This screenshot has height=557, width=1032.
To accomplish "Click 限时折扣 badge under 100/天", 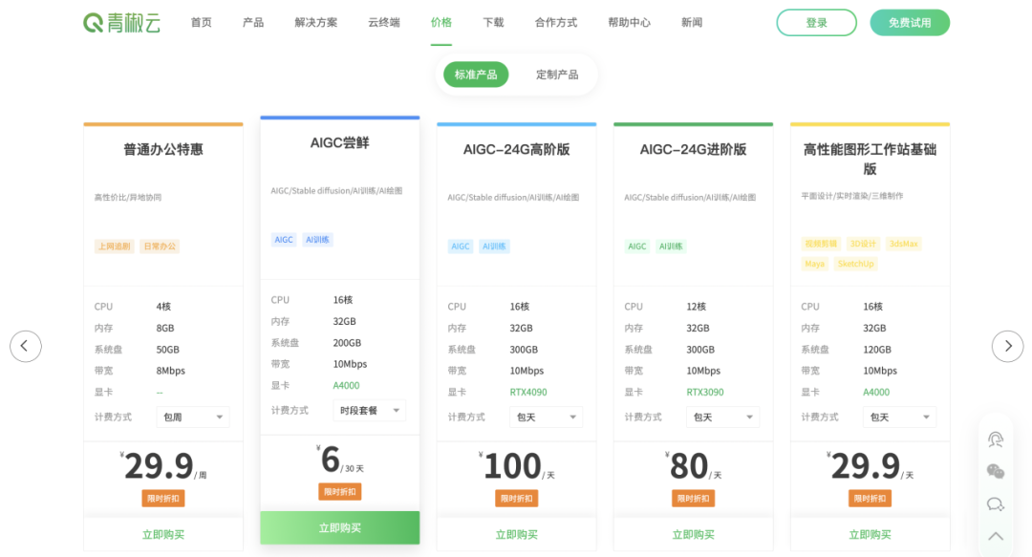I will (517, 499).
